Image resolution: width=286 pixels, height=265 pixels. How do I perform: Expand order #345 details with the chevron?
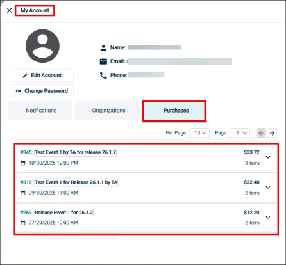pyautogui.click(x=268, y=157)
